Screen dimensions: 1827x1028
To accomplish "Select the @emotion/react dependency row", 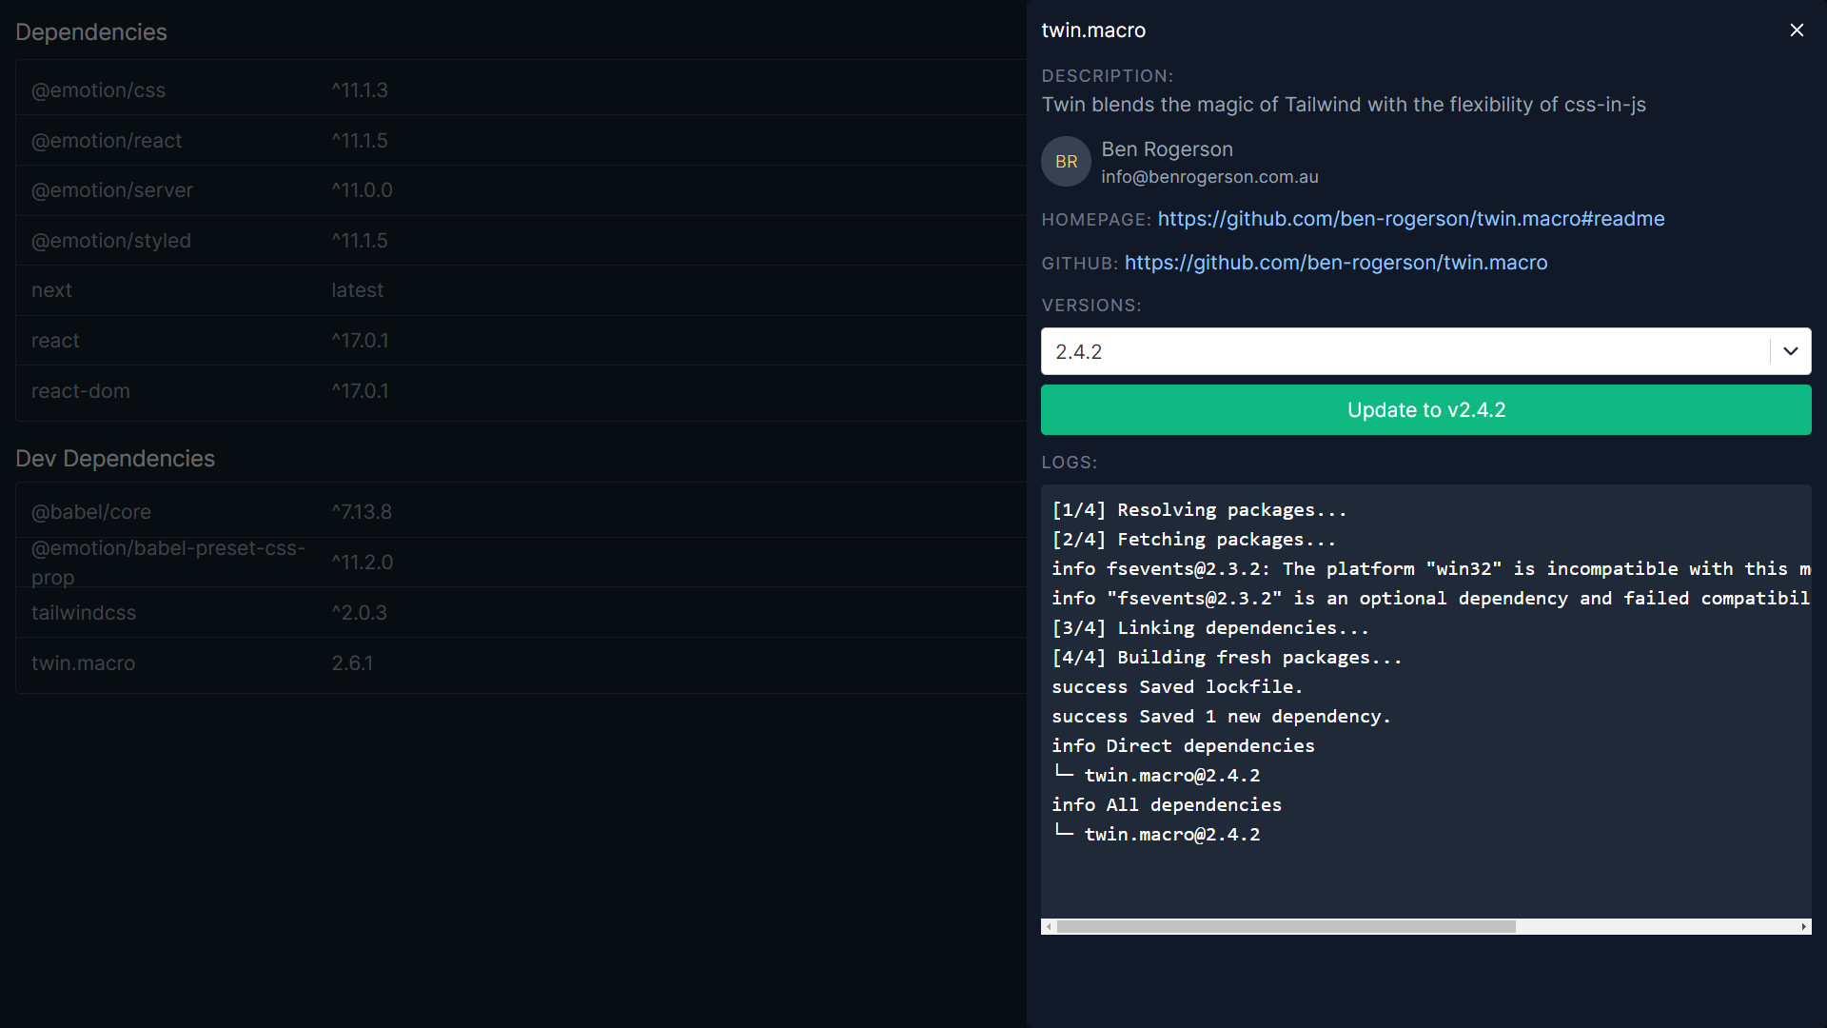I will (x=519, y=141).
